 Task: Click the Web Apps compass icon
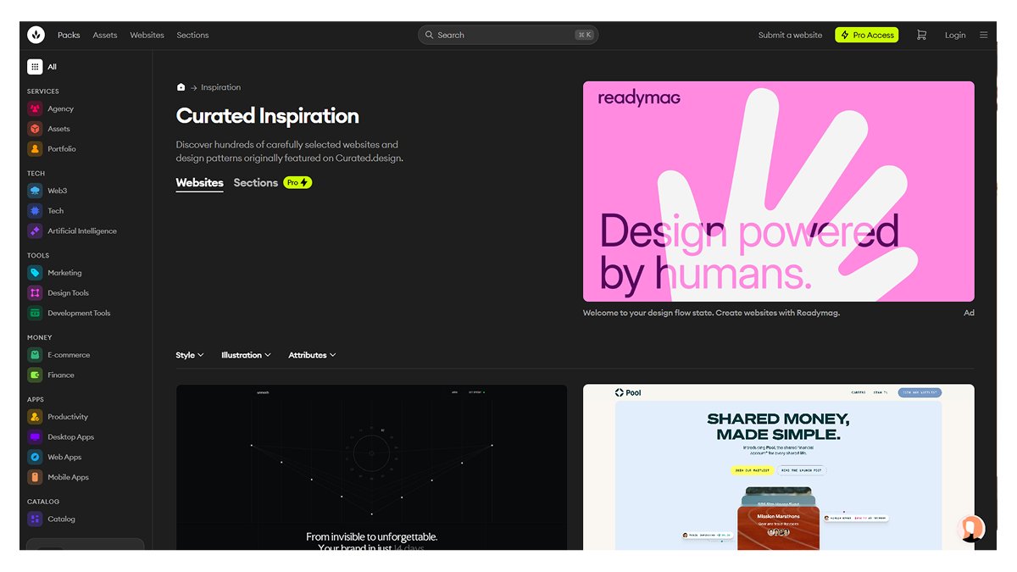(35, 457)
